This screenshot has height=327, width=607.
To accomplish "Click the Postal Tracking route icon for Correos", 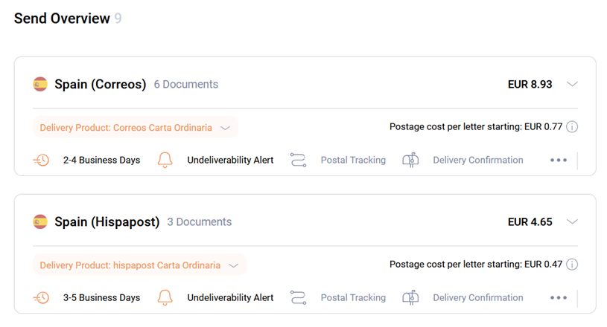I will (x=299, y=160).
